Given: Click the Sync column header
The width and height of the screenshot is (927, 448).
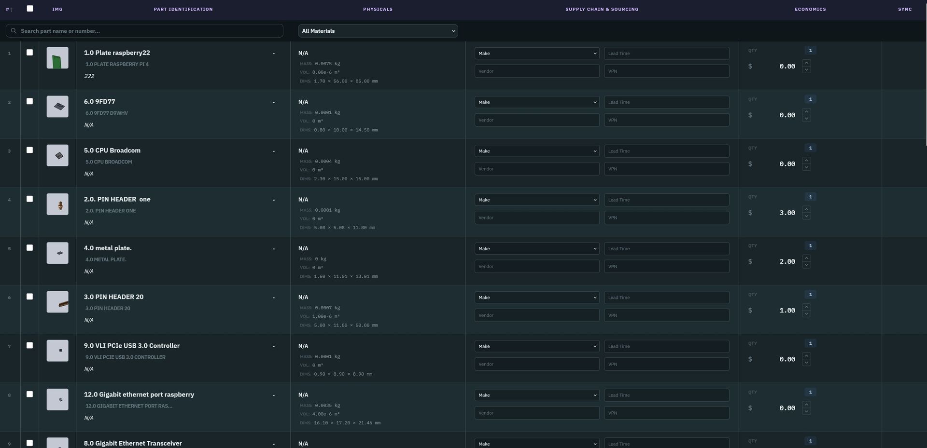Looking at the screenshot, I should click(x=905, y=9).
